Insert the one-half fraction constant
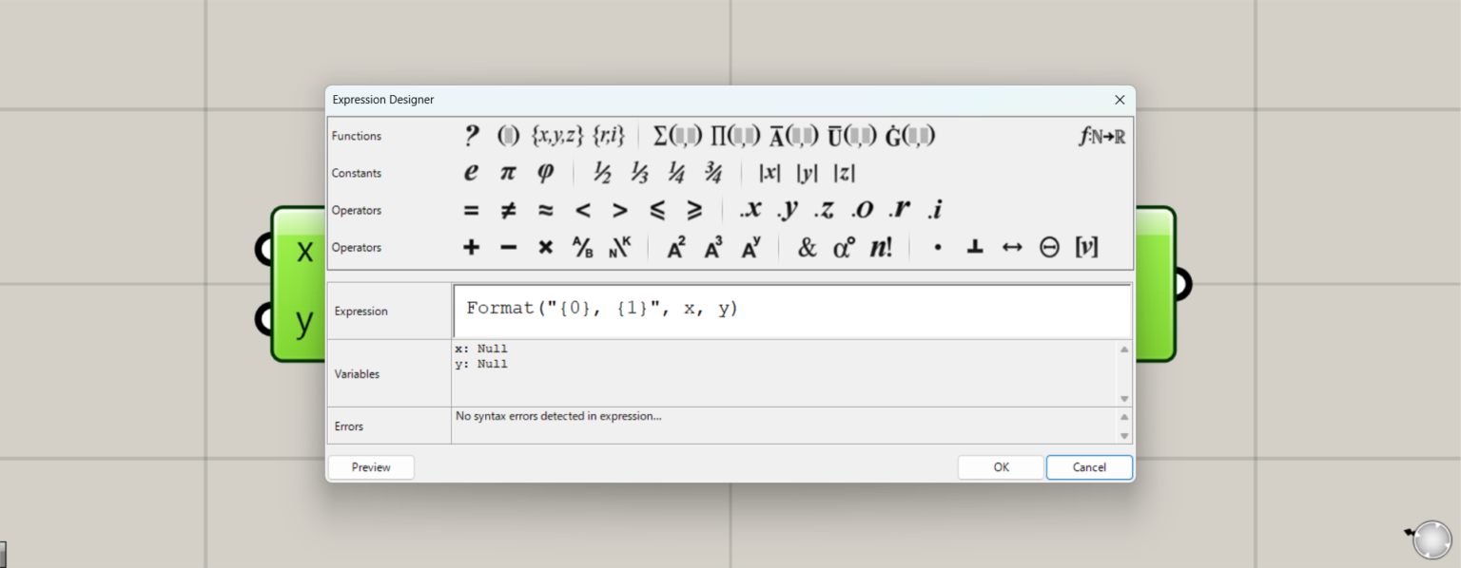The height and width of the screenshot is (568, 1461). coord(601,172)
